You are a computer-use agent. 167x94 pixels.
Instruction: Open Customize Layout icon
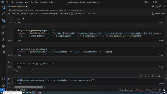156,2
